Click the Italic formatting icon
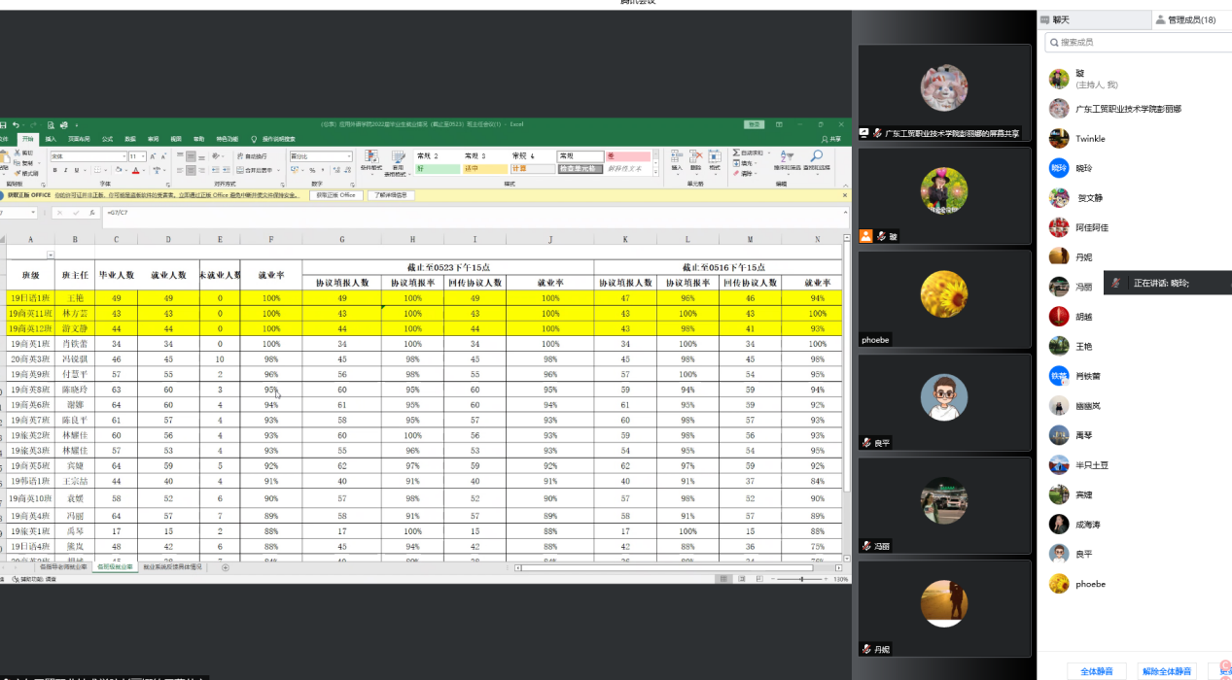 [x=66, y=170]
